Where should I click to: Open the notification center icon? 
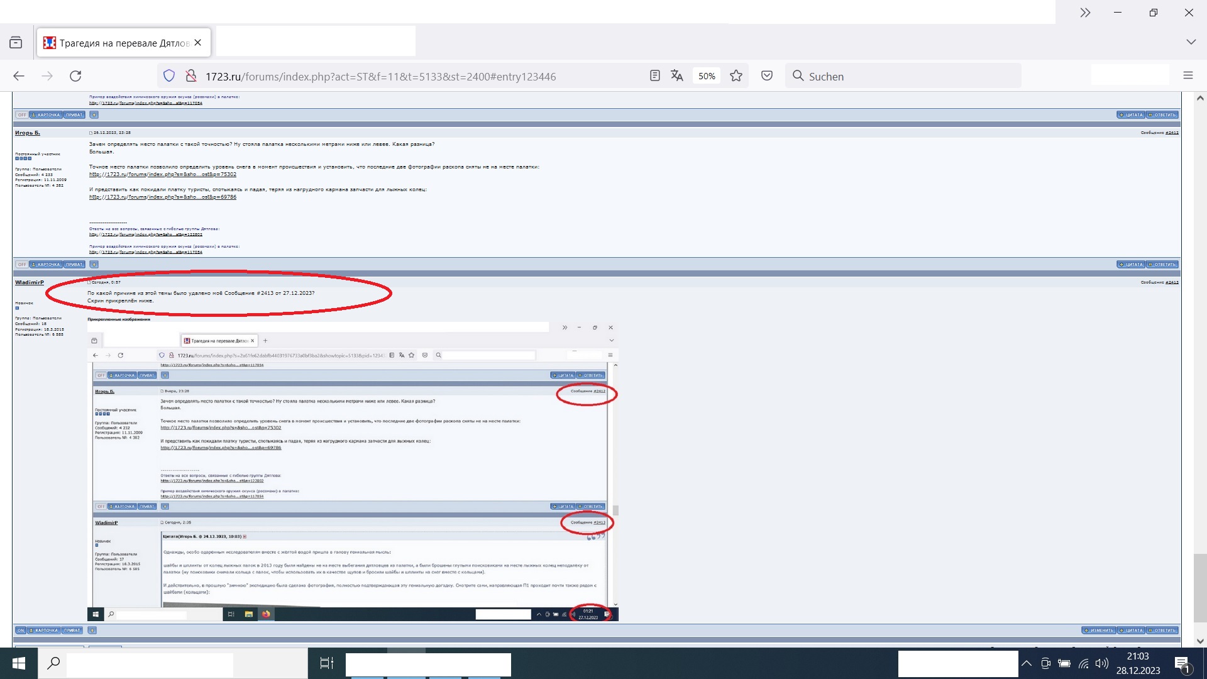coord(1182,664)
